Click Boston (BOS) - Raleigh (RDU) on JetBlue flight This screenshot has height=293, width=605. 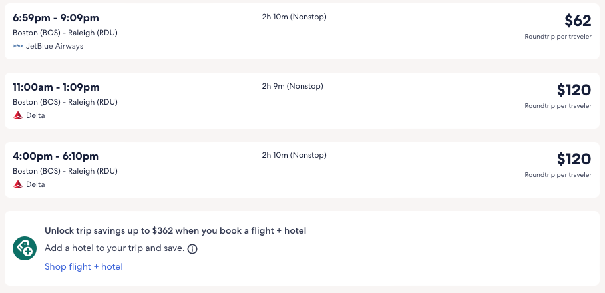pos(65,33)
